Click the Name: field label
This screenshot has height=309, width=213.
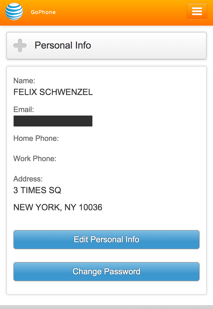click(x=24, y=81)
